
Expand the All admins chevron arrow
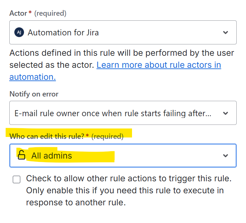(x=225, y=156)
